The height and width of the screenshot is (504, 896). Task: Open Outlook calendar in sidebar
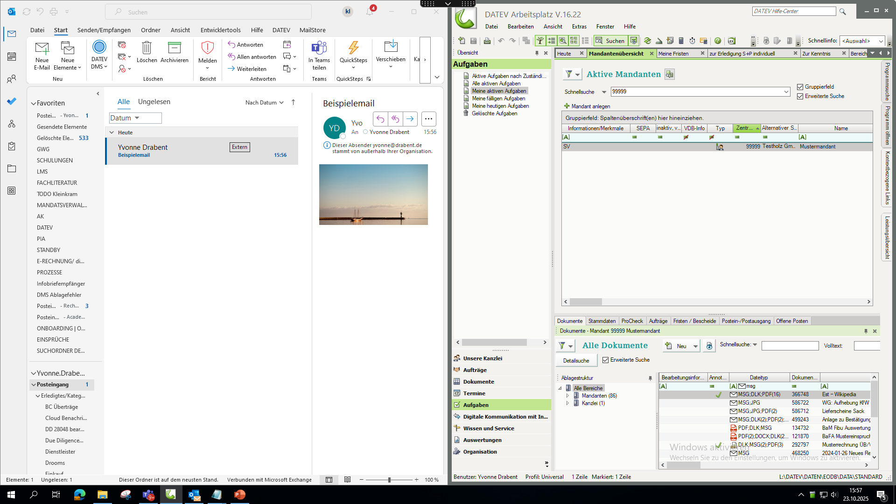(x=12, y=56)
